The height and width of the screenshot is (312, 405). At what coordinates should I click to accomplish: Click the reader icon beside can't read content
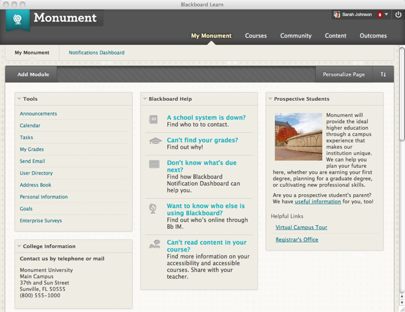155,244
